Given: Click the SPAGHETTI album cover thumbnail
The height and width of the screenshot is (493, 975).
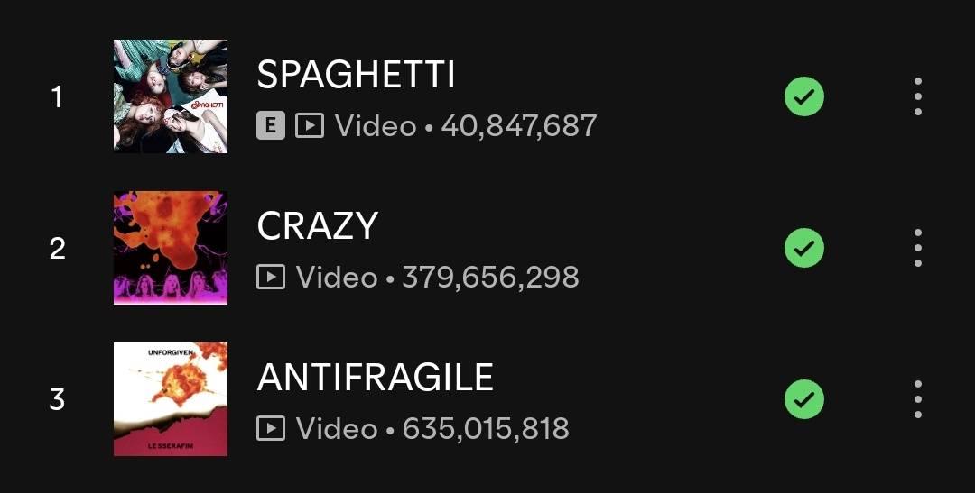Looking at the screenshot, I should pos(170,96).
